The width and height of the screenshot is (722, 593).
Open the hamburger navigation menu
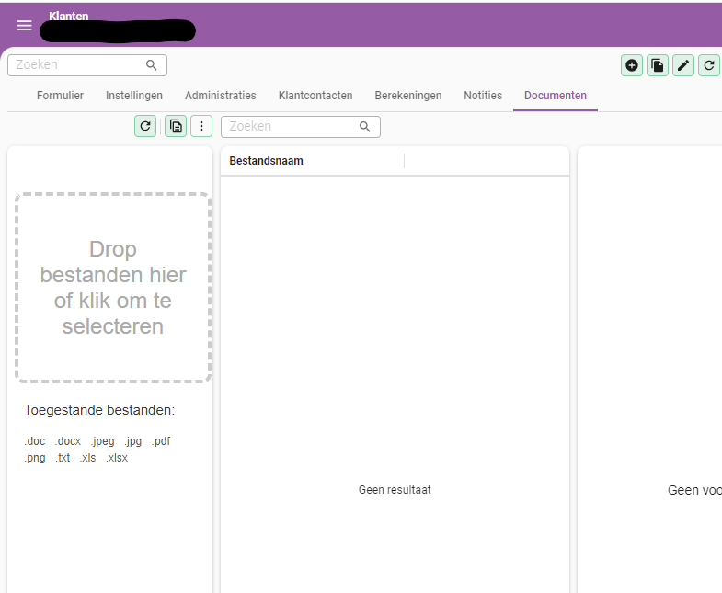coord(25,26)
